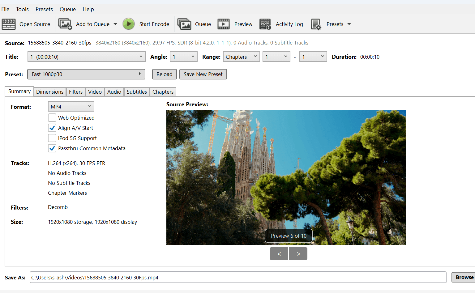
Task: Click the Duration value 00:00:10
Action: point(370,57)
